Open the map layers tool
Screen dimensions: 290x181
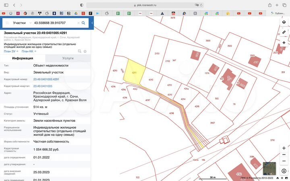point(284,23)
